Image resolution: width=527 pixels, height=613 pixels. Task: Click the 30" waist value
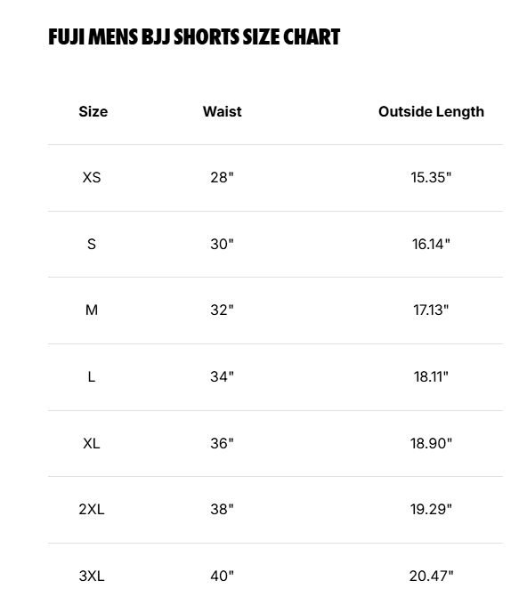tap(222, 245)
